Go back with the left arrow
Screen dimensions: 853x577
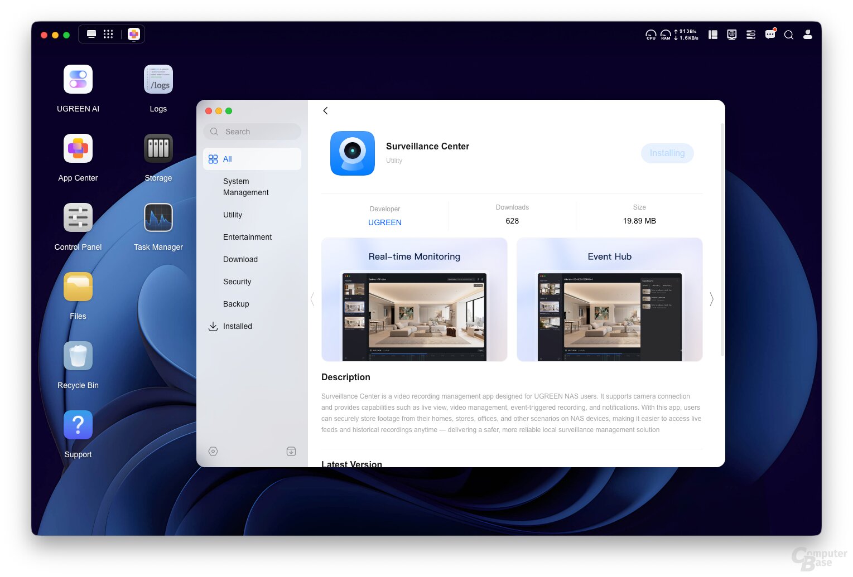[325, 111]
